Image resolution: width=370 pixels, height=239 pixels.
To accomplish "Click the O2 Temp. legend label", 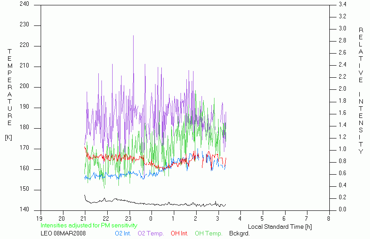I will click(151, 233).
